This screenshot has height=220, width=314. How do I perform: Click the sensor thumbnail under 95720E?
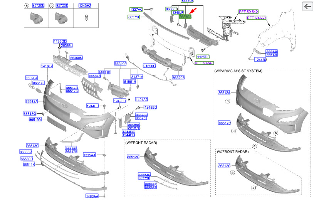[37, 18]
